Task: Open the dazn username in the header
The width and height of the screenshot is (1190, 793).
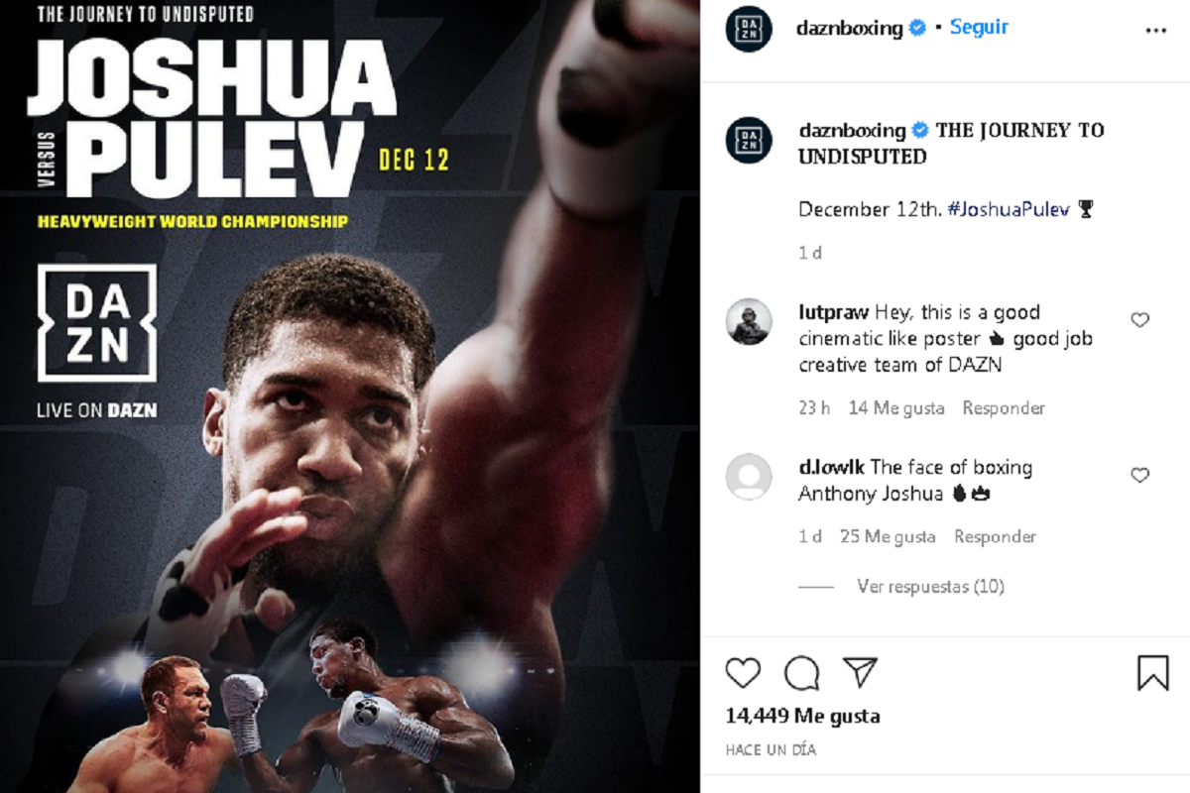Action: [849, 29]
